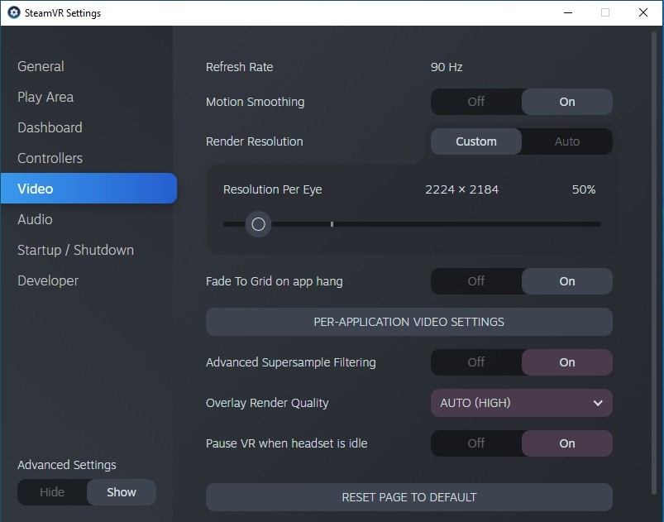Viewport: 664px width, 522px height.
Task: Click the Resolution Per Eye slider handle
Action: click(258, 224)
